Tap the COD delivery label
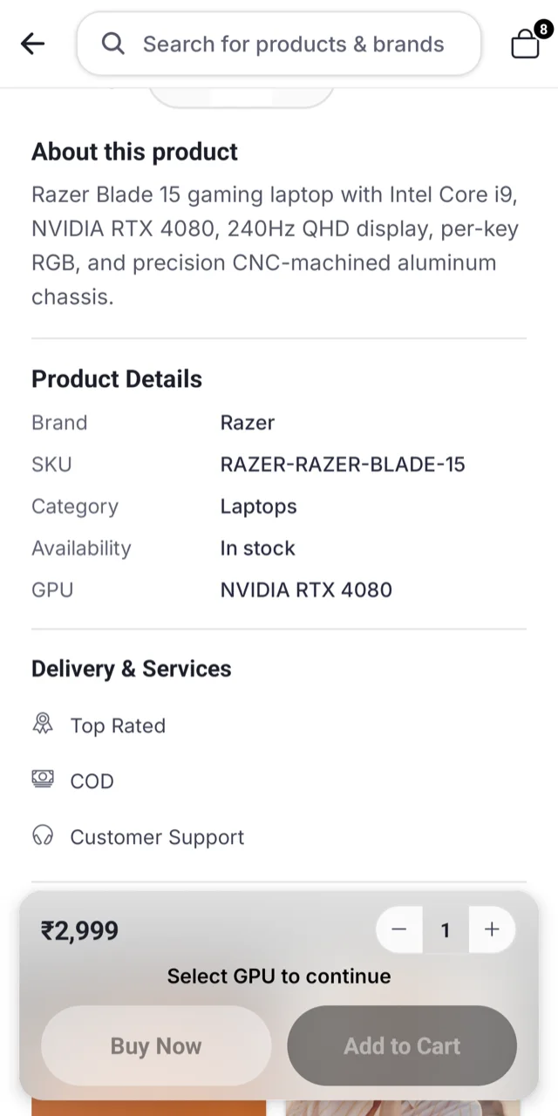The width and height of the screenshot is (558, 1116). tap(92, 781)
